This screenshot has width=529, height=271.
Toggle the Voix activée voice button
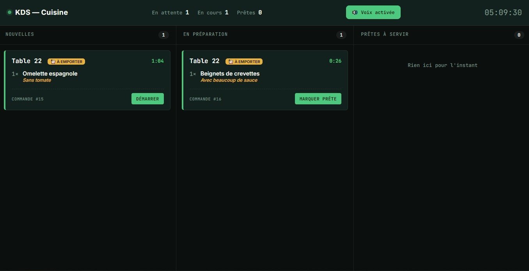point(373,12)
